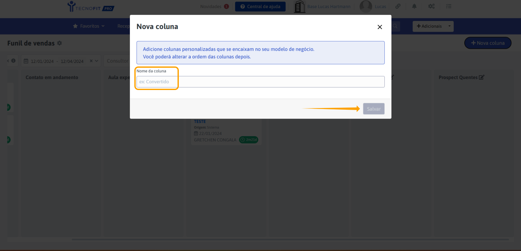Click GRETCHEN CONGALA on the card
This screenshot has width=521, height=251.
215,140
